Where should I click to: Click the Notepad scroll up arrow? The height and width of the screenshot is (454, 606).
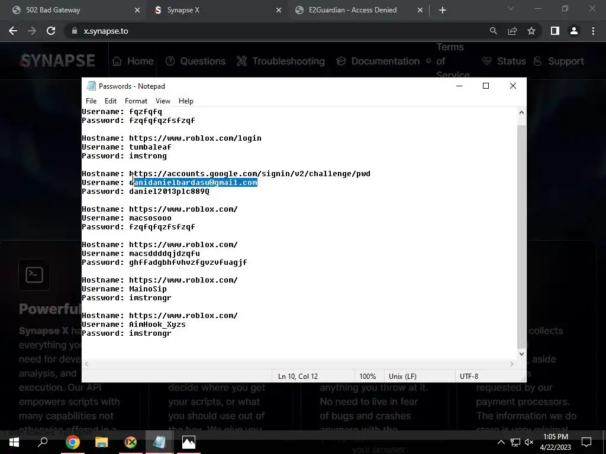521,112
